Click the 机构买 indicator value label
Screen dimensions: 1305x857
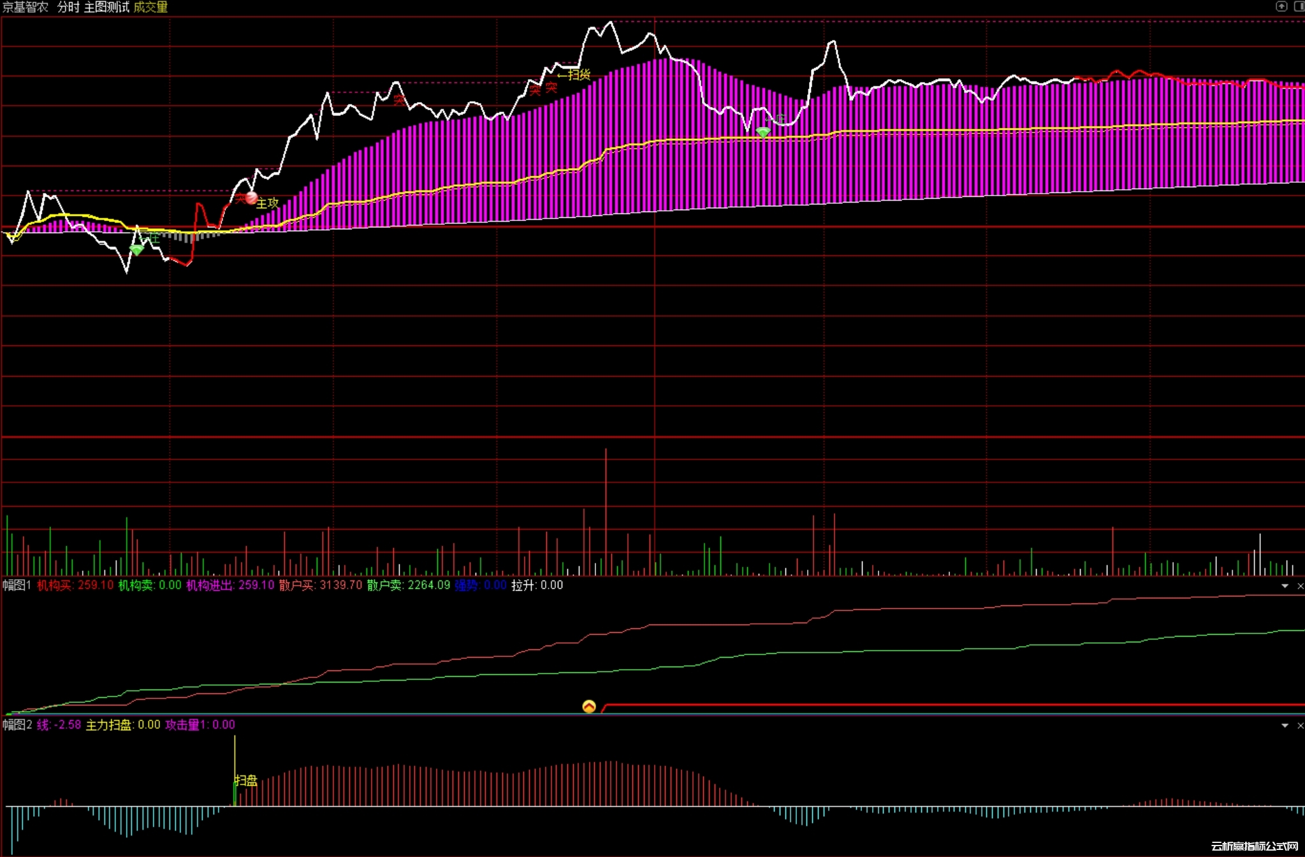pyautogui.click(x=75, y=586)
